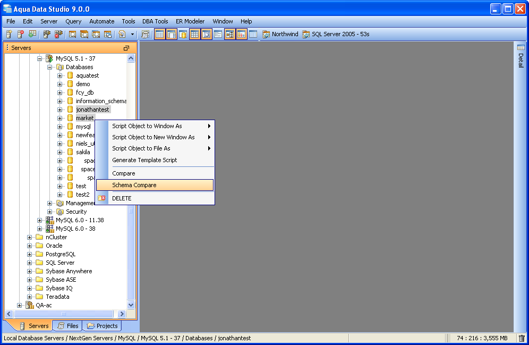529x345 pixels.
Task: Choose Compare in the context menu
Action: 155,173
